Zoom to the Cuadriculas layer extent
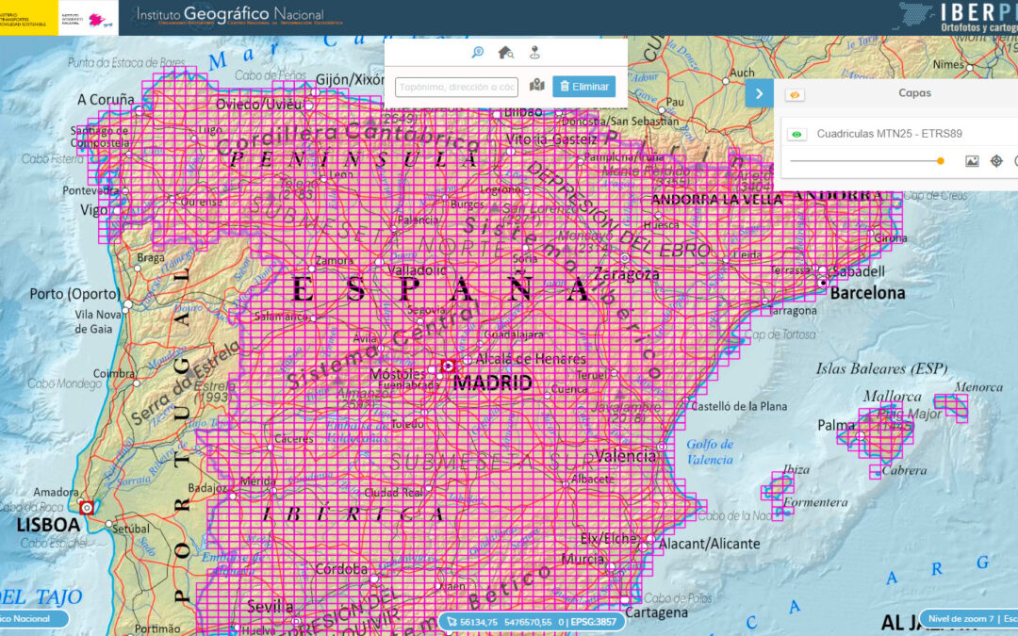This screenshot has width=1018, height=636. [x=996, y=161]
